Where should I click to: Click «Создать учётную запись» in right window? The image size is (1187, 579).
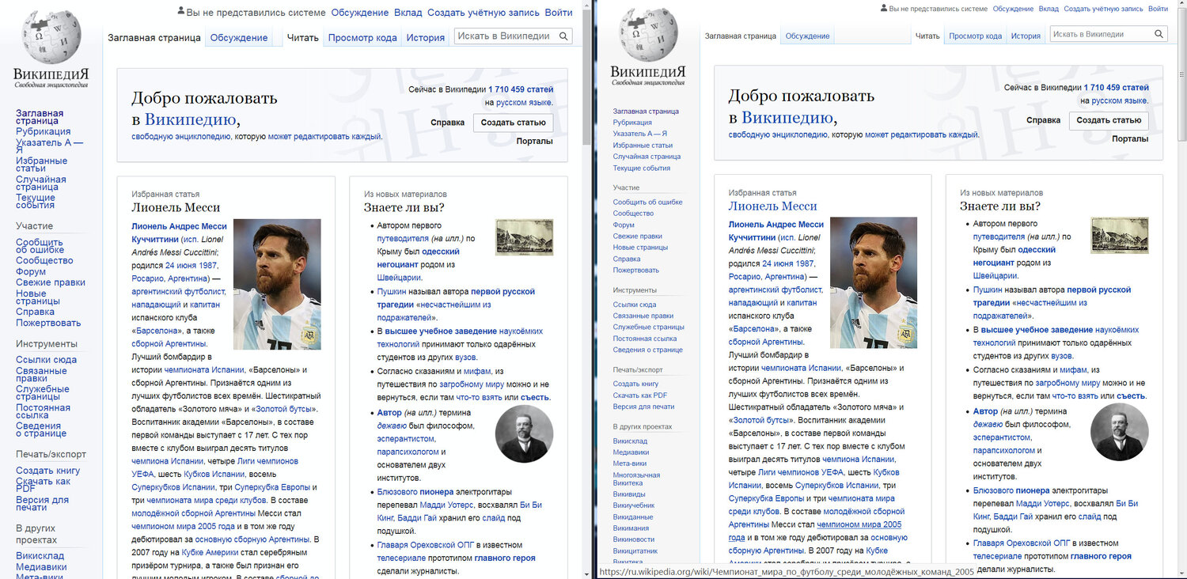pyautogui.click(x=1103, y=9)
